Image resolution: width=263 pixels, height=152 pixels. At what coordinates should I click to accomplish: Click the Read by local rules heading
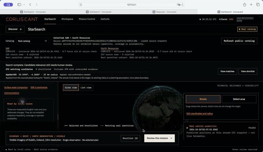coord(20,104)
